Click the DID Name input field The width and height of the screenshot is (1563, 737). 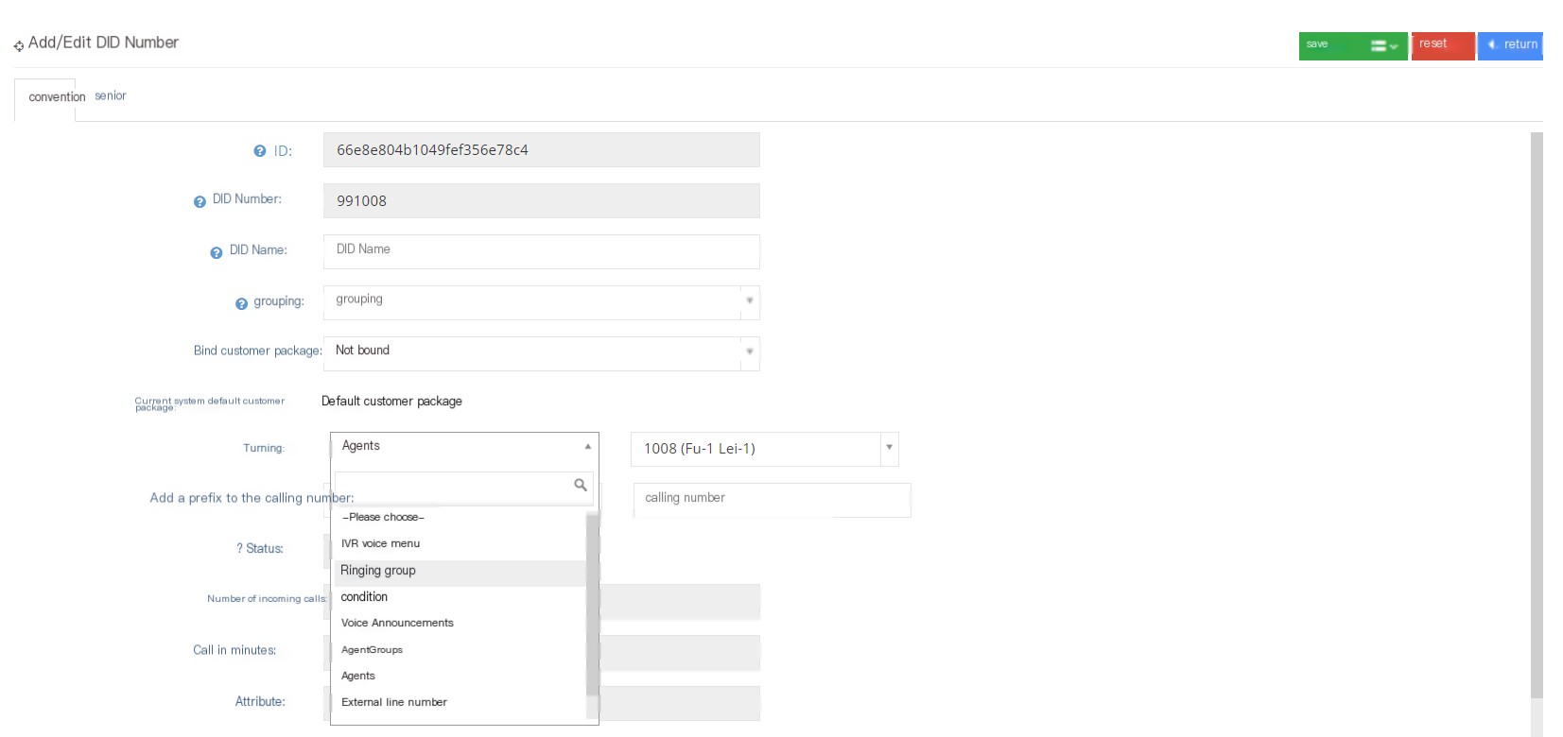[541, 251]
